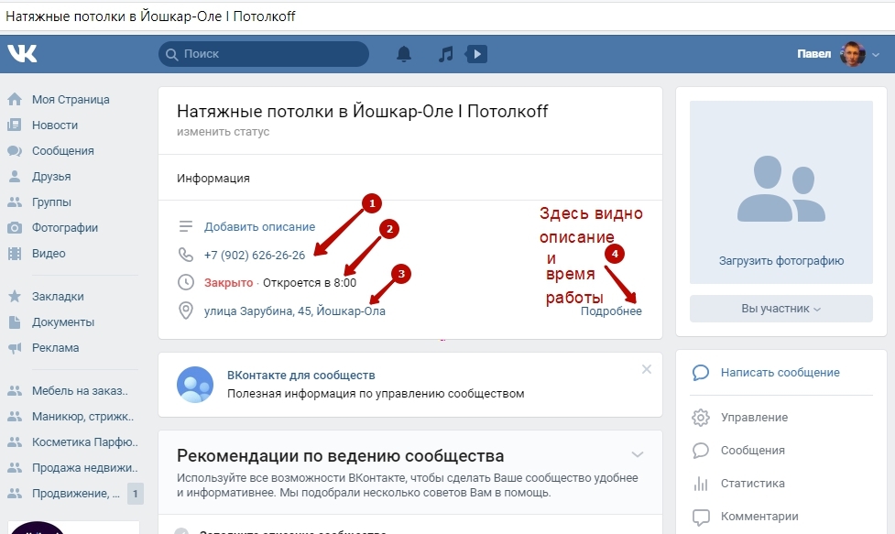Go to Группы in left menu

coord(51,202)
